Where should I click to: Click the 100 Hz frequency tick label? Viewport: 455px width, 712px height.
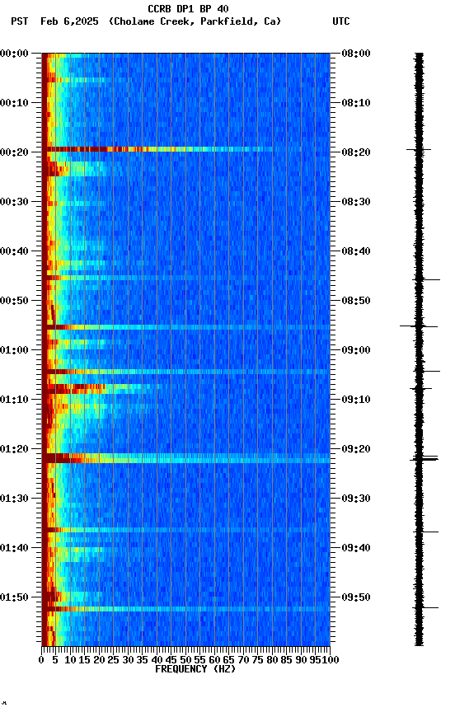(331, 660)
